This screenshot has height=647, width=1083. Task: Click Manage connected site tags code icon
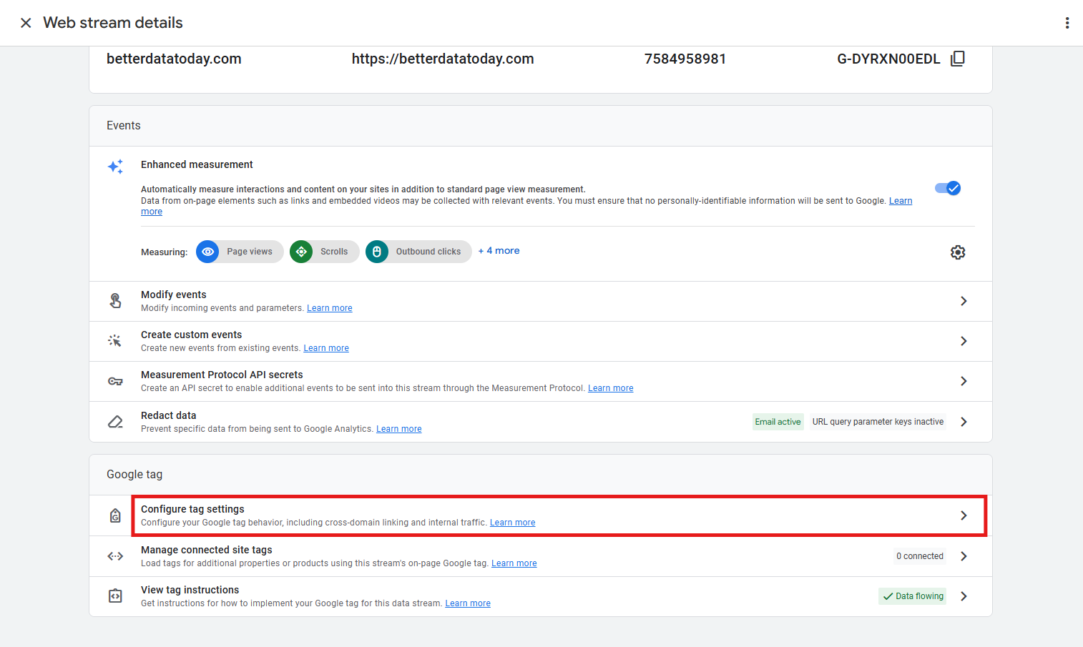[115, 556]
